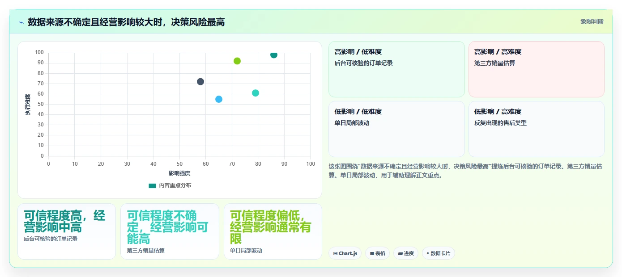Screen dimensions: 622x277
Task: Click the lightning icon beside the title
Action: 21,22
